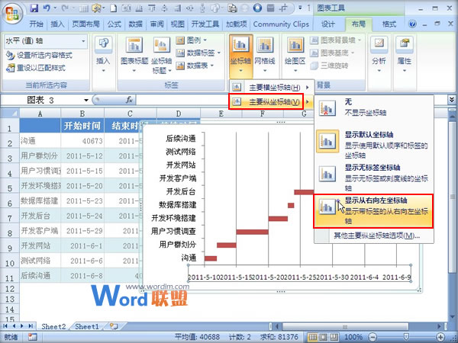Undo the last action
This screenshot has width=458, height=343.
[47, 8]
